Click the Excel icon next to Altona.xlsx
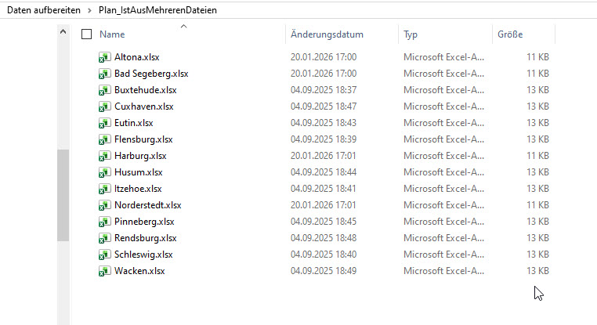597x325 pixels. click(x=104, y=57)
